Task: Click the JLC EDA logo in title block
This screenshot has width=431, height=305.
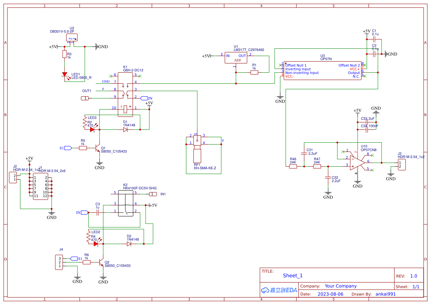Action: pyautogui.click(x=279, y=290)
